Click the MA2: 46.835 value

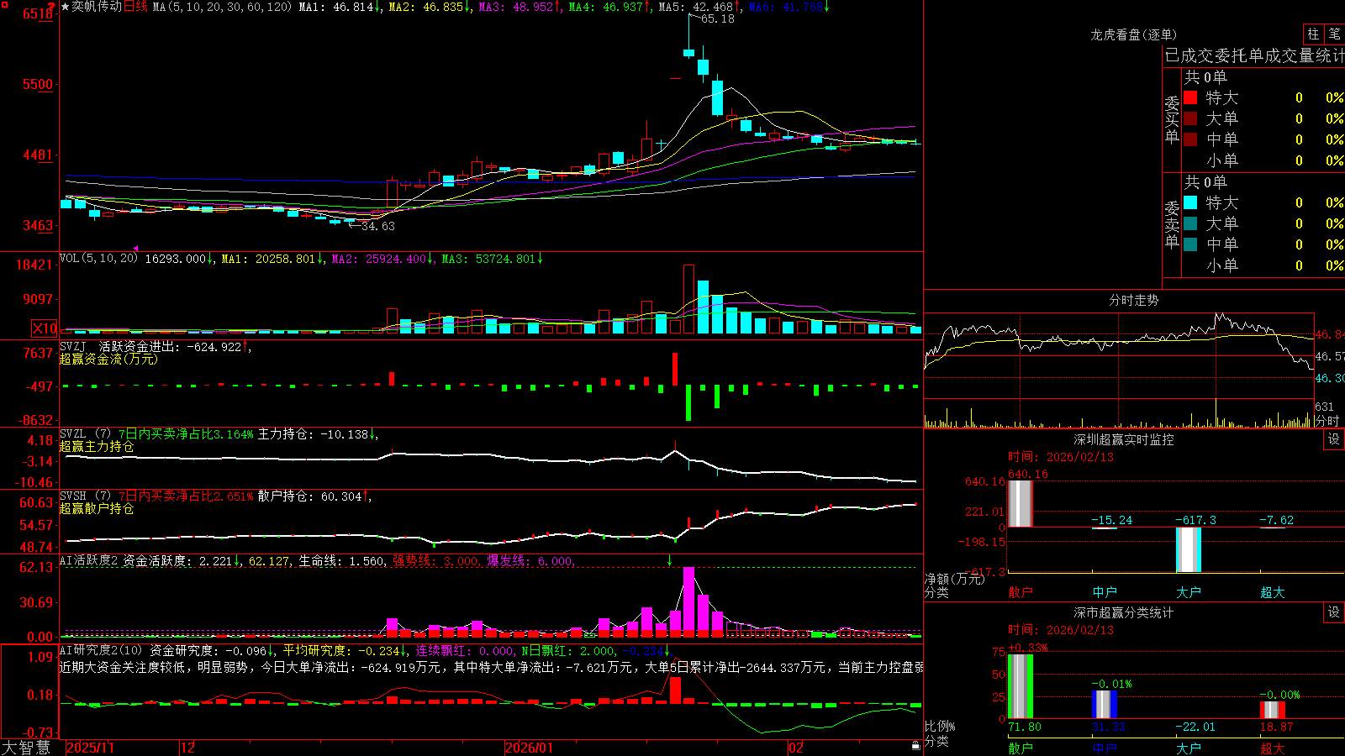(x=426, y=7)
